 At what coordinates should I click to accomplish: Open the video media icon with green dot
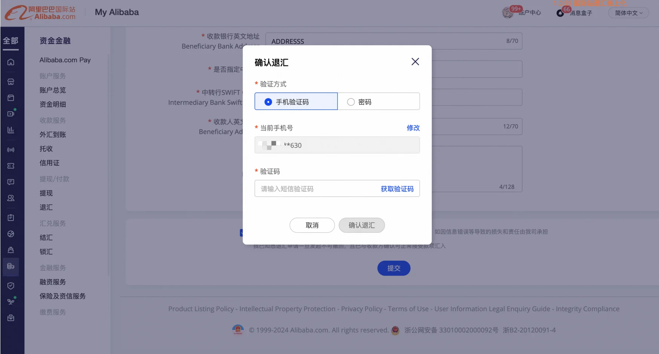[11, 113]
